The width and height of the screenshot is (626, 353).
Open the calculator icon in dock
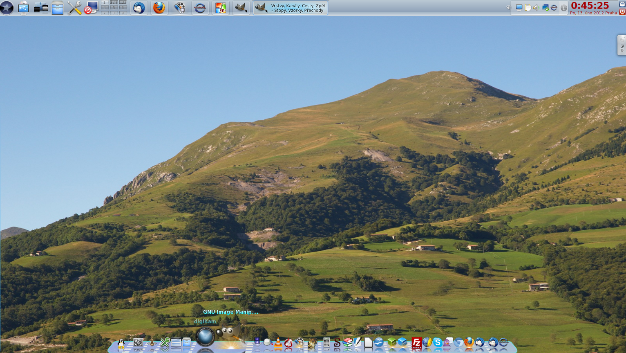(326, 343)
